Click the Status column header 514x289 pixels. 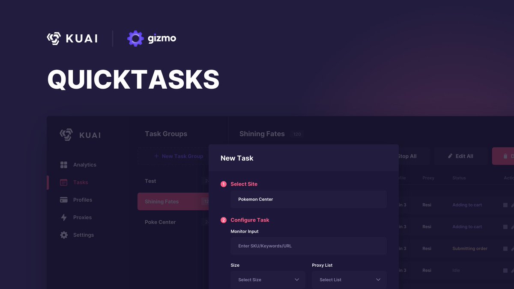(459, 178)
